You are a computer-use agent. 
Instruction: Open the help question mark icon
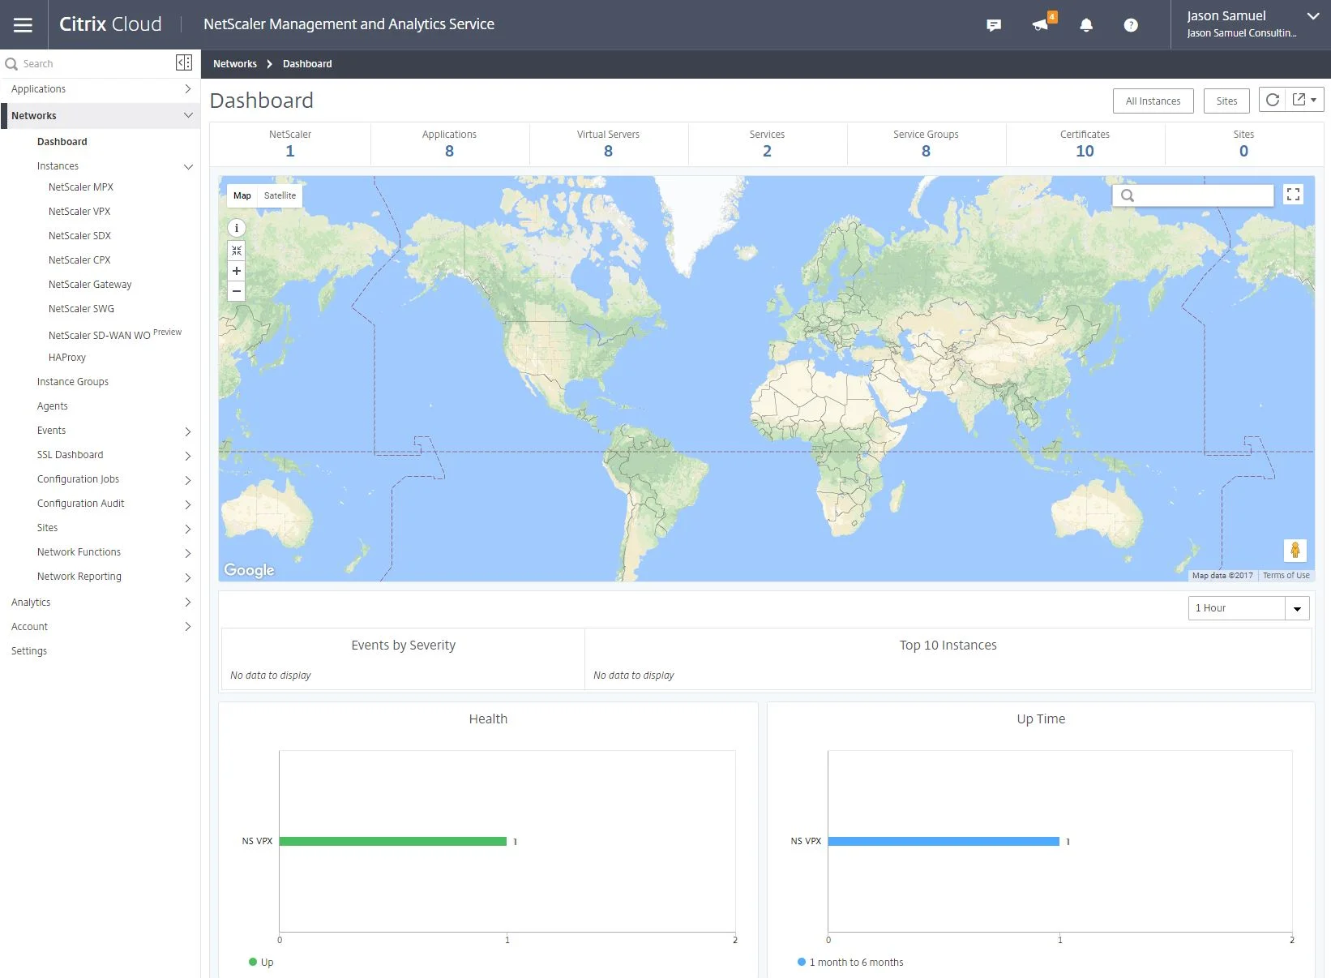click(x=1131, y=25)
